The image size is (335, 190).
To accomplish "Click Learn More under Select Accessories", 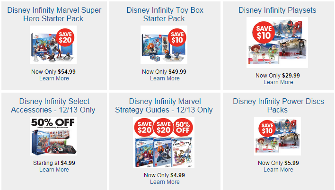I will coord(54,170).
